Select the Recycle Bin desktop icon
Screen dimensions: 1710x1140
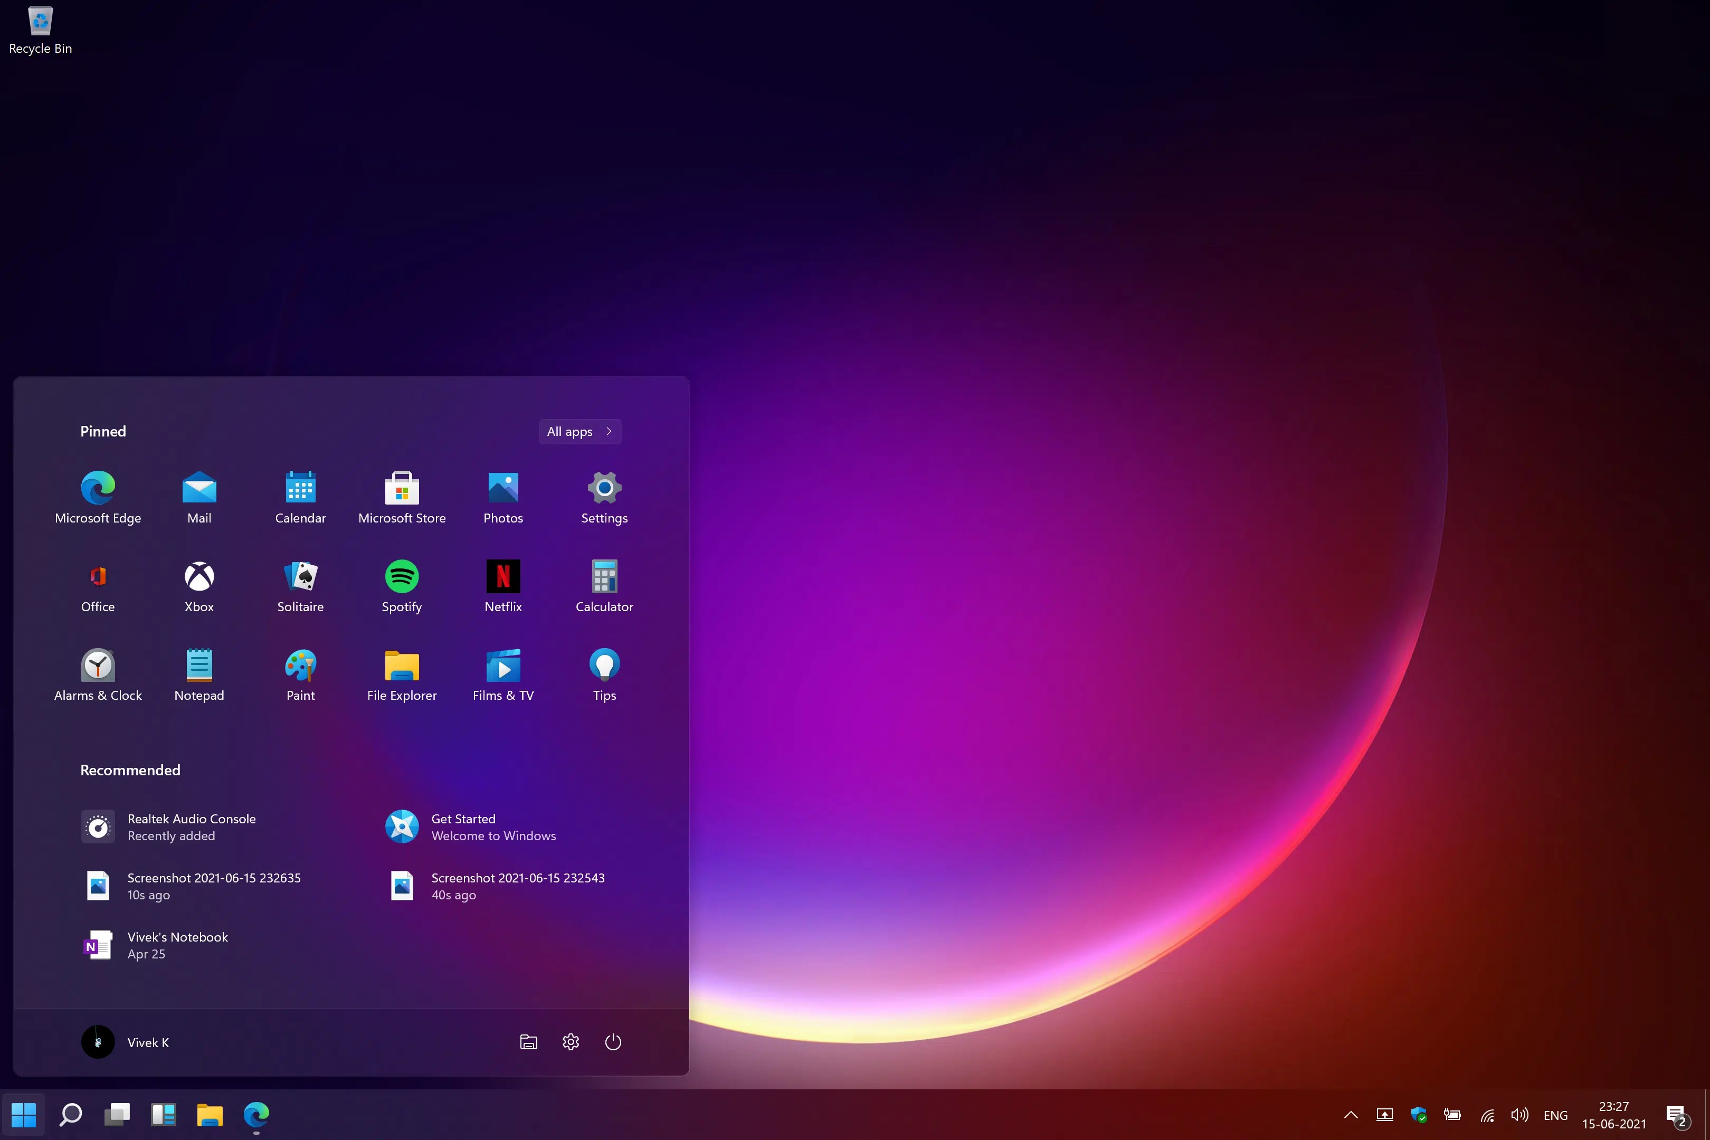[x=40, y=31]
